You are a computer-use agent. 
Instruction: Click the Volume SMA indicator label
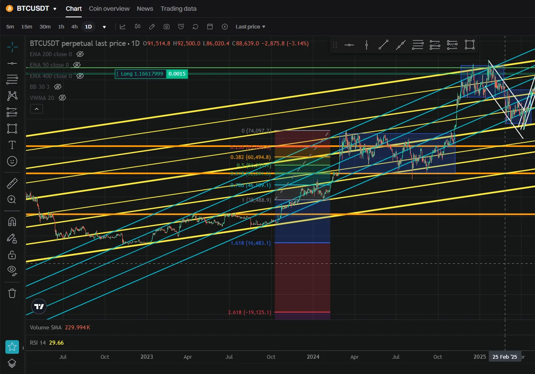[x=46, y=327]
